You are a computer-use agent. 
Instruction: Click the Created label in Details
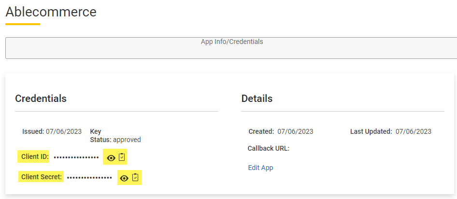point(261,131)
